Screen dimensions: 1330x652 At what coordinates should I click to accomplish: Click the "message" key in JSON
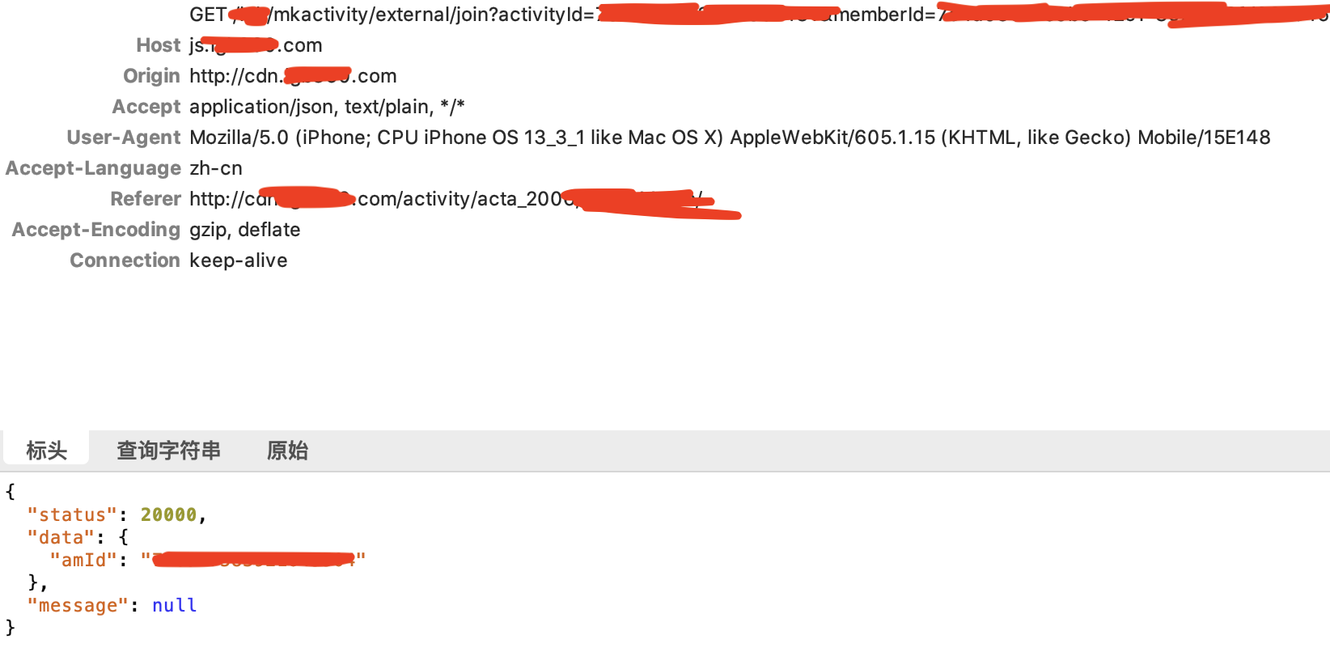[x=78, y=605]
